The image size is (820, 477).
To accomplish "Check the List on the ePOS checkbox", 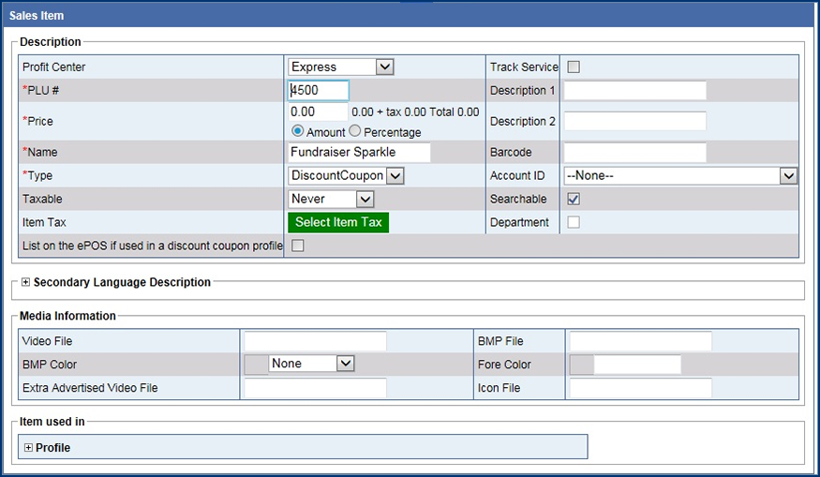I will tap(298, 246).
